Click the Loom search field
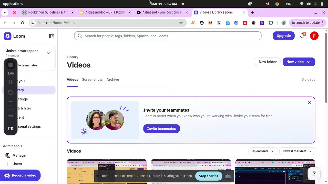The image size is (328, 184). tap(168, 36)
